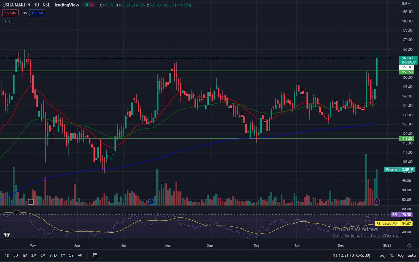Click the blue buy price 160.60 button

[37, 13]
